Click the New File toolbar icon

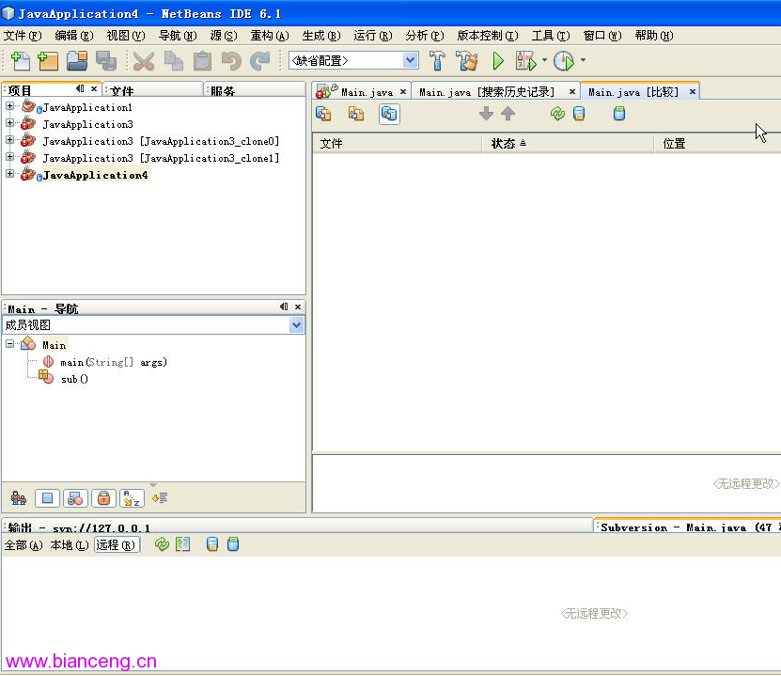tap(20, 61)
